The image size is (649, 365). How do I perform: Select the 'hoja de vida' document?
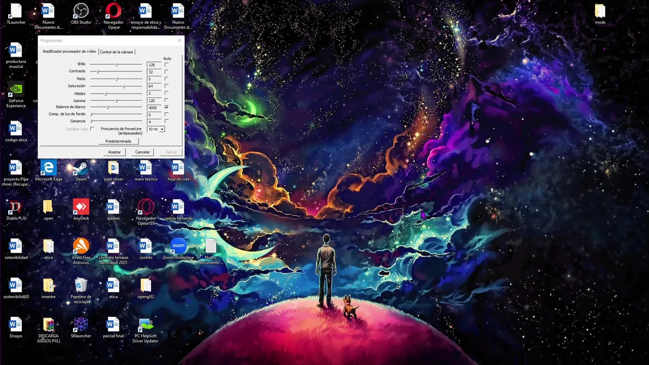178,171
